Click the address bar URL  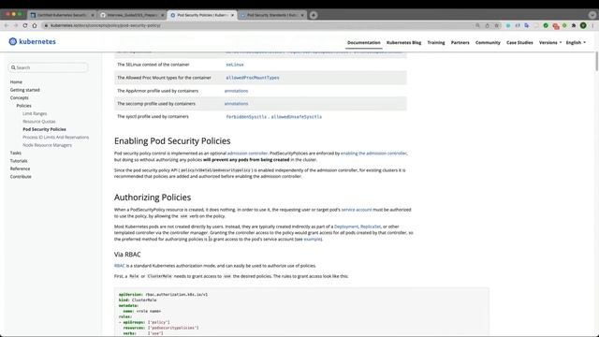click(x=106, y=25)
